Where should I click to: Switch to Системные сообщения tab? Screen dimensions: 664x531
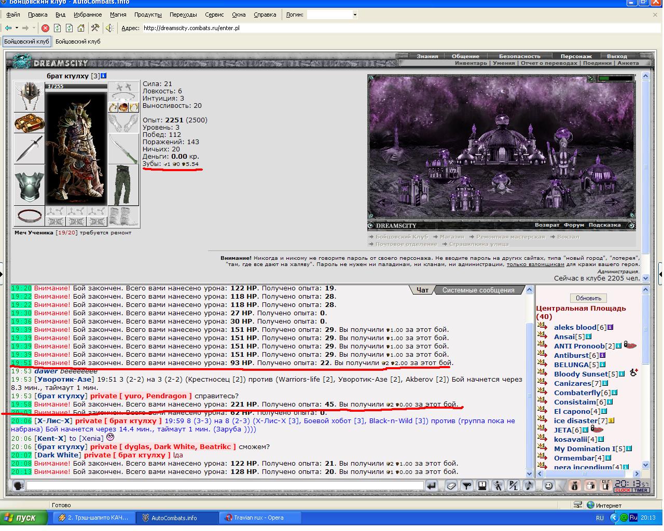click(x=478, y=290)
